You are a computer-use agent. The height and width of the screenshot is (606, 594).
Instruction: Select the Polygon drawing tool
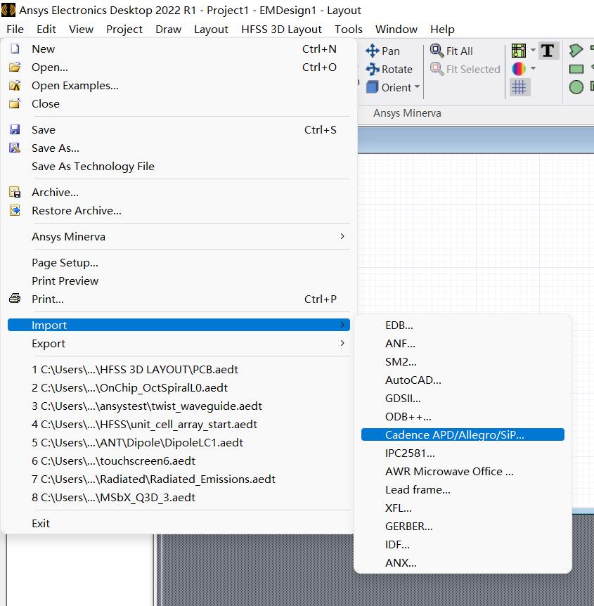click(x=576, y=49)
